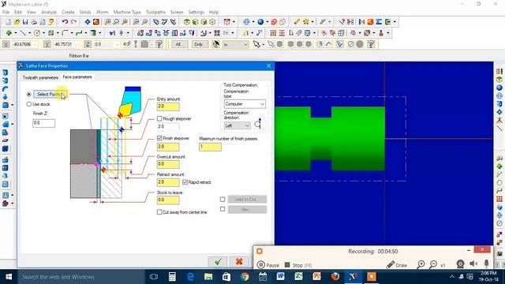505x284 pixels.
Task: Uncheck the Finish stepover checkbox
Action: (159, 138)
